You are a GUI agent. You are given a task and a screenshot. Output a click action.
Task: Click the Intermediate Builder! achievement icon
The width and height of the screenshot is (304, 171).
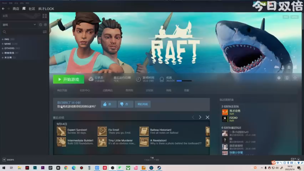coord(61,142)
